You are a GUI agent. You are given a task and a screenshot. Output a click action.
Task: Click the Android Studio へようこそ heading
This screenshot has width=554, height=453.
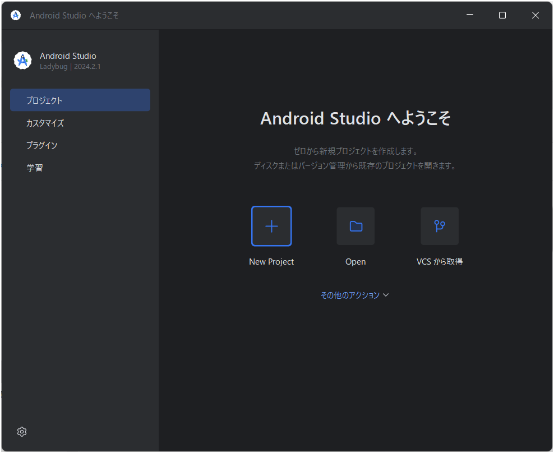tap(356, 118)
